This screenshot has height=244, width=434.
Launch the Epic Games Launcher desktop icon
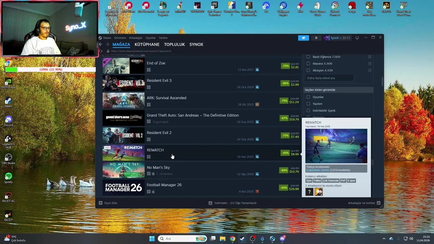click(215, 9)
